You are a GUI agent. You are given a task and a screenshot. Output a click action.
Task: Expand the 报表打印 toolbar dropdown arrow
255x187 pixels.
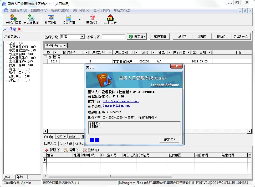pyautogui.click(x=80, y=19)
